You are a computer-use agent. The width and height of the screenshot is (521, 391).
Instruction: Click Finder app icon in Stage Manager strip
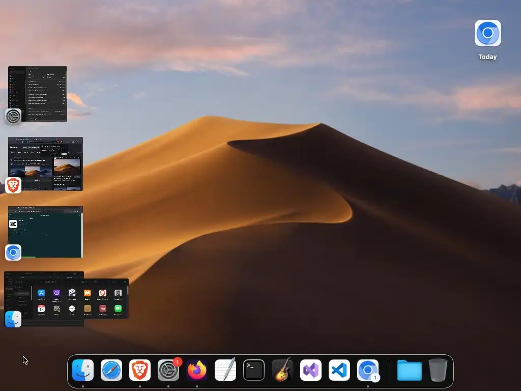(13, 319)
